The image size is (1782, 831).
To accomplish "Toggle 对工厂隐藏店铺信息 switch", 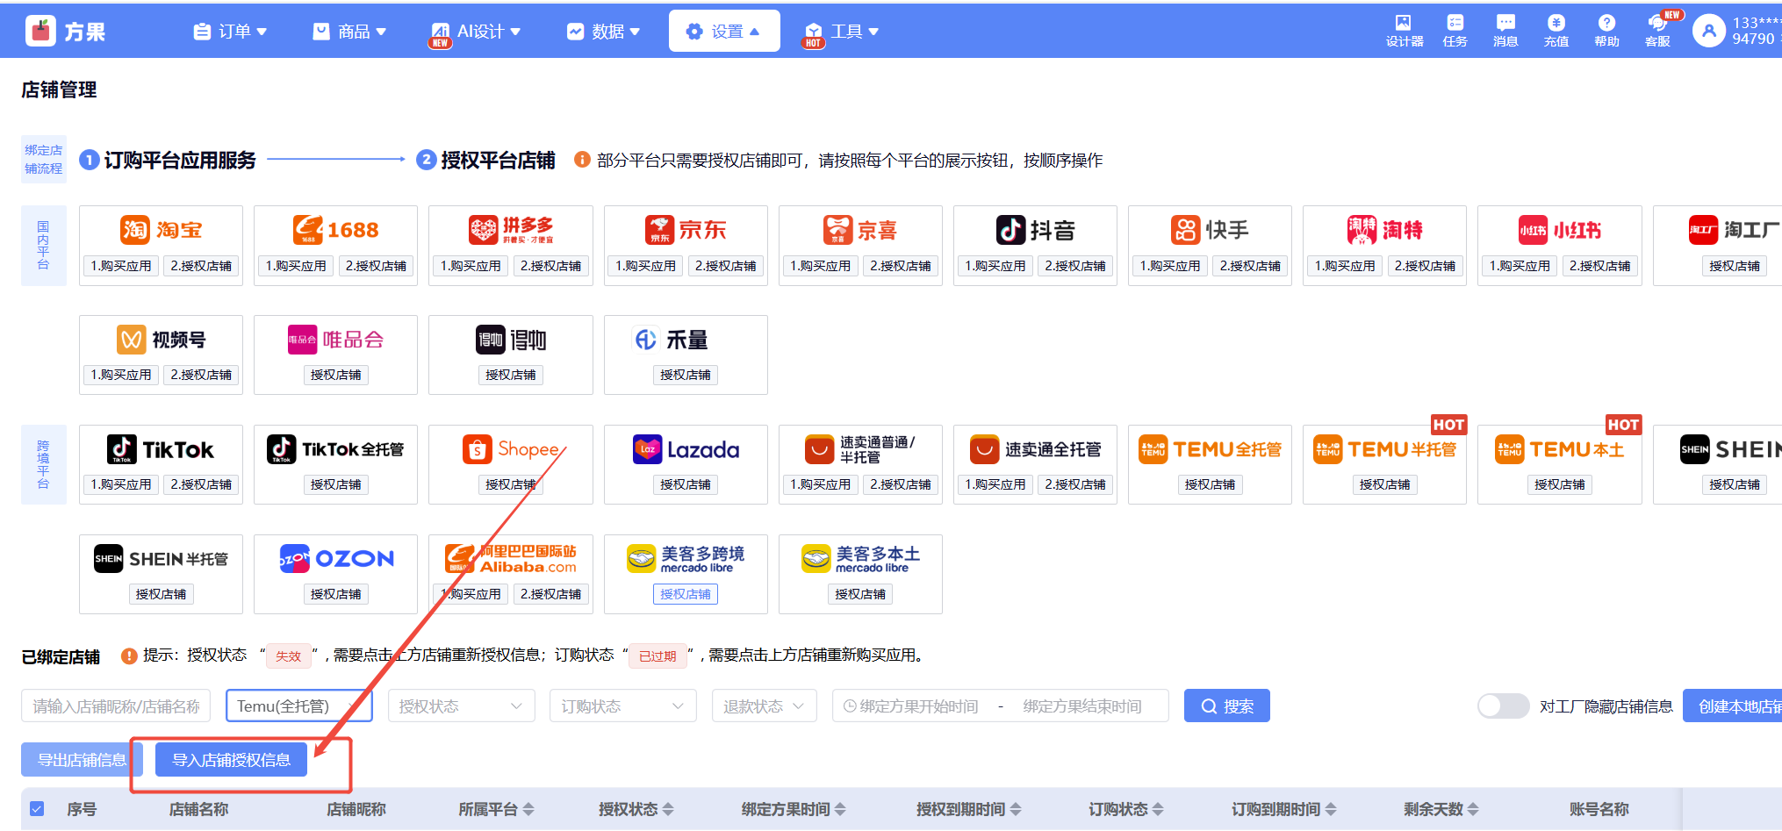I will tap(1503, 706).
